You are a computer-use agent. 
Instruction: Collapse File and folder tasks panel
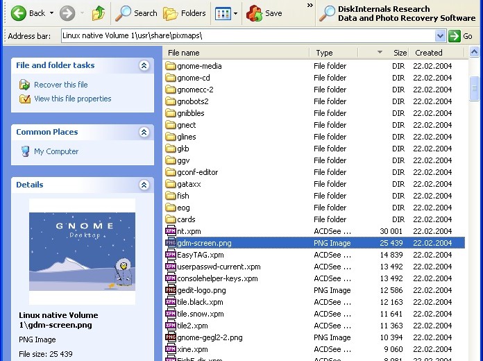pos(144,65)
